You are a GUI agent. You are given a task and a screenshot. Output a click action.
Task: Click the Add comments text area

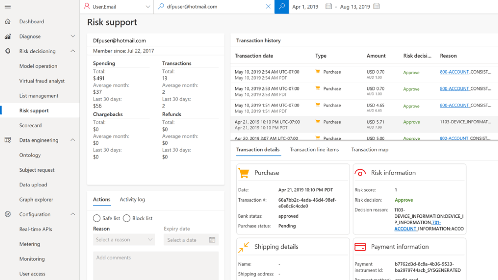click(156, 266)
